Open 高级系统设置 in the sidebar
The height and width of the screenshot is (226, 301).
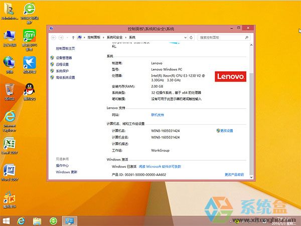(65, 78)
